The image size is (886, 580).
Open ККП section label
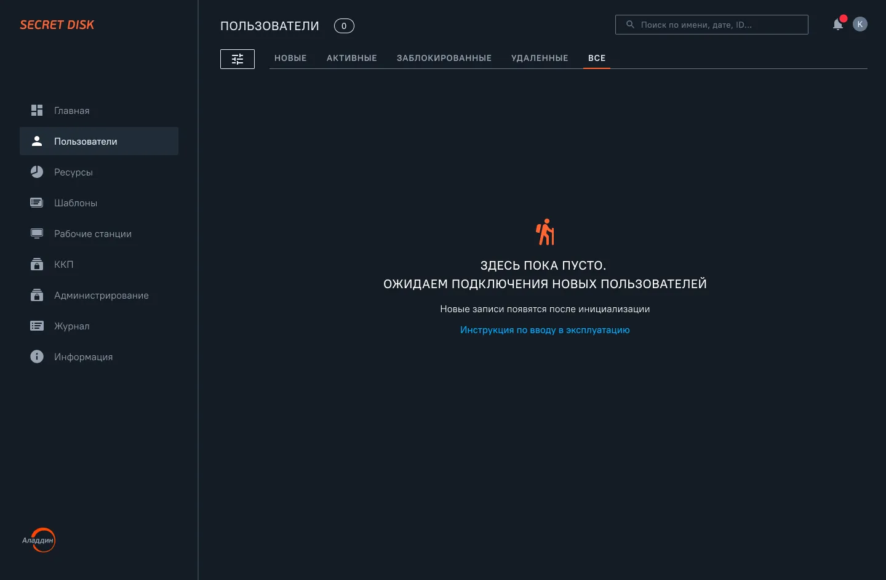click(64, 265)
